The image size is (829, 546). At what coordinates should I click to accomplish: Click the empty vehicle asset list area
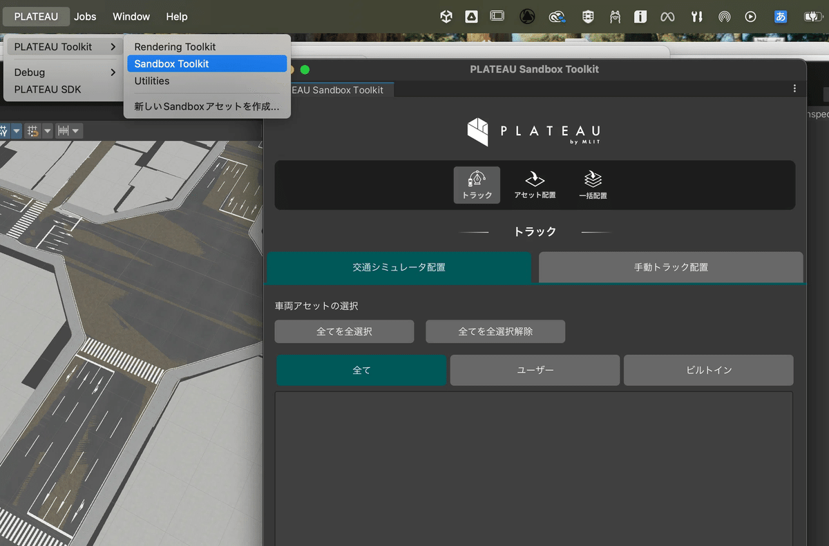533,469
